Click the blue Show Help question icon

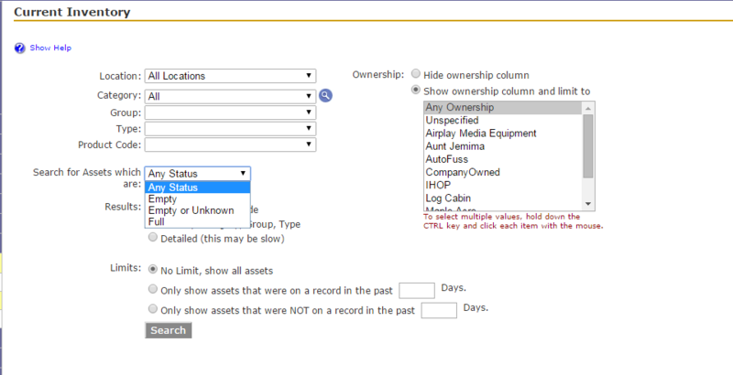pyautogui.click(x=19, y=48)
